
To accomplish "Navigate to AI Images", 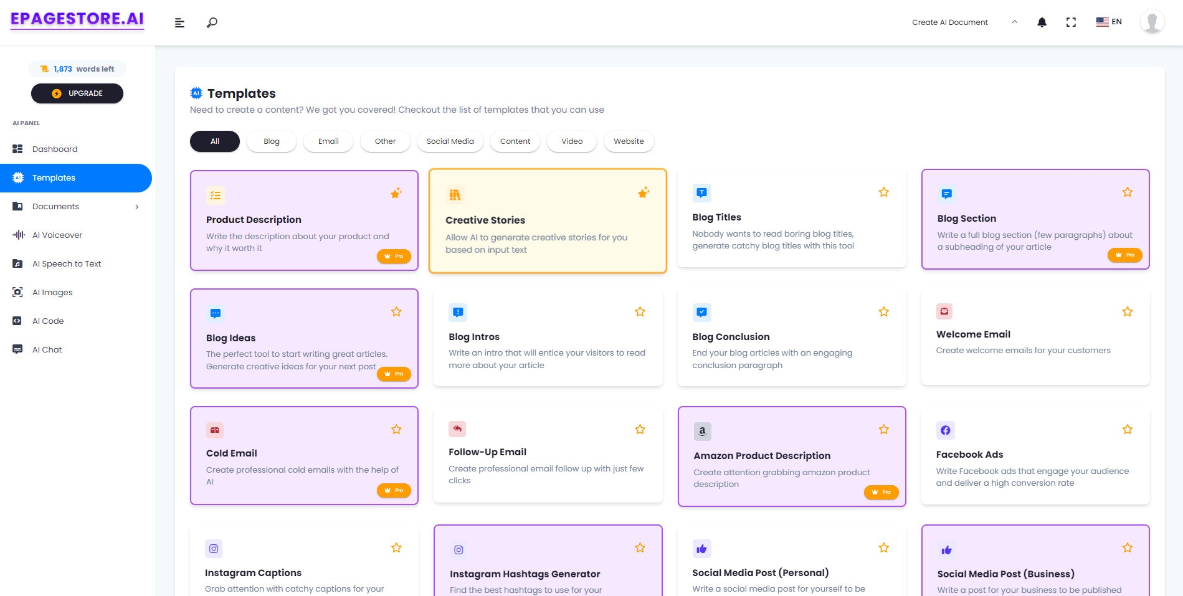I will coord(76,293).
